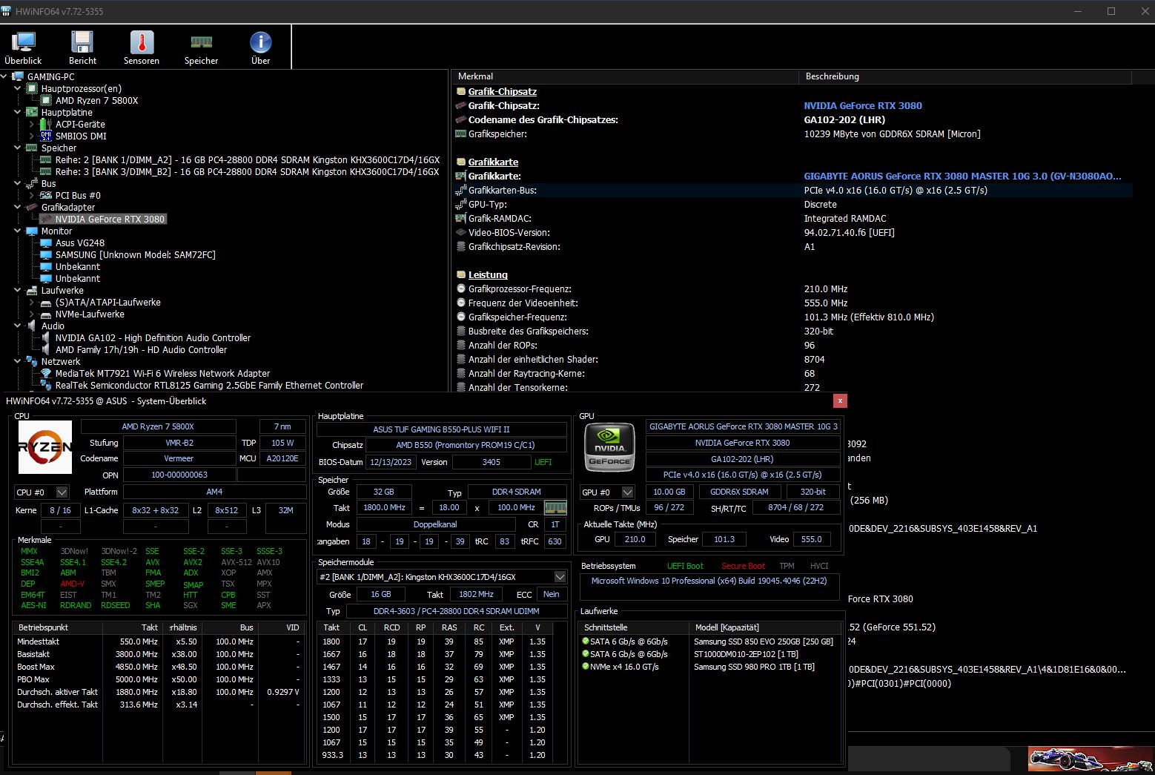Select the (S)ATA/ATAPI-Laufwerke item
1155x775 pixels.
[x=108, y=302]
